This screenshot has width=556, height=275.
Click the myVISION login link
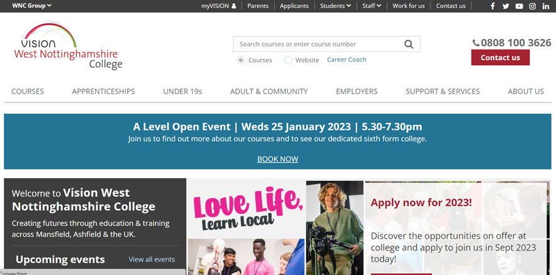tap(218, 6)
